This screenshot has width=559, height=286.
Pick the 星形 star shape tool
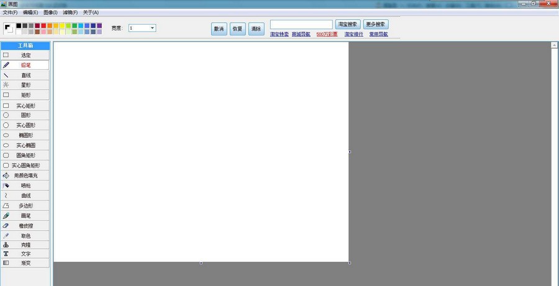25,85
